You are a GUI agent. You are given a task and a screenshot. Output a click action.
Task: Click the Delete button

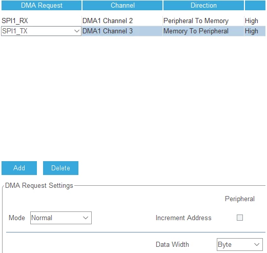pyautogui.click(x=60, y=168)
